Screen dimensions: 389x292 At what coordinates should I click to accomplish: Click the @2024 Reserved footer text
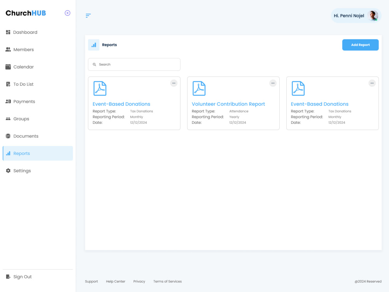coord(368,281)
